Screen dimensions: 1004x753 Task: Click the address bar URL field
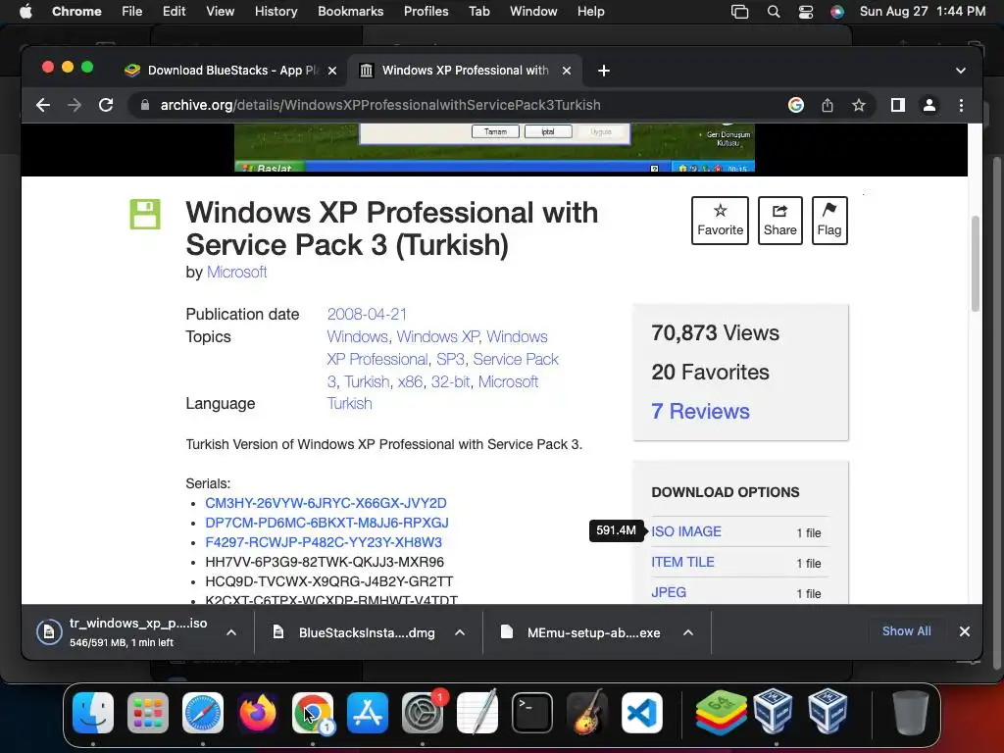tap(461, 105)
